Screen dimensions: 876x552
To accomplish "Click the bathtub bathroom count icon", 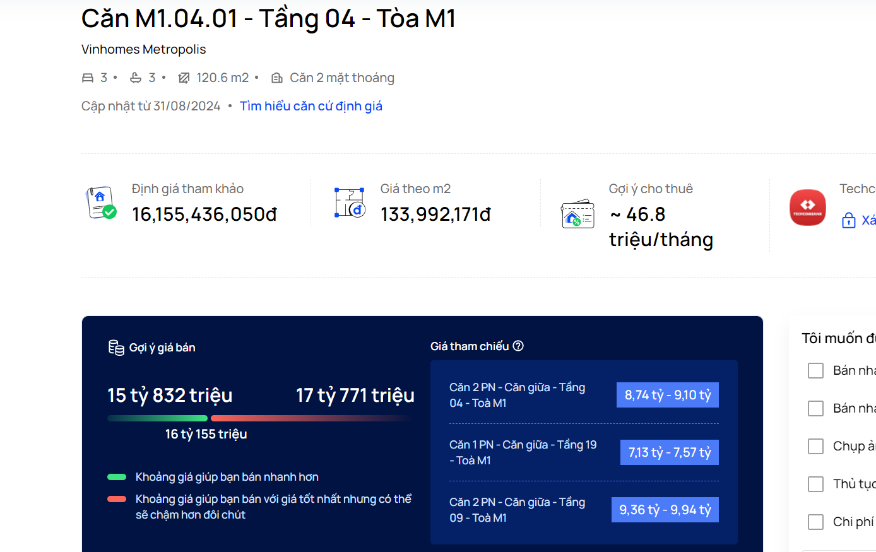I will pyautogui.click(x=136, y=78).
